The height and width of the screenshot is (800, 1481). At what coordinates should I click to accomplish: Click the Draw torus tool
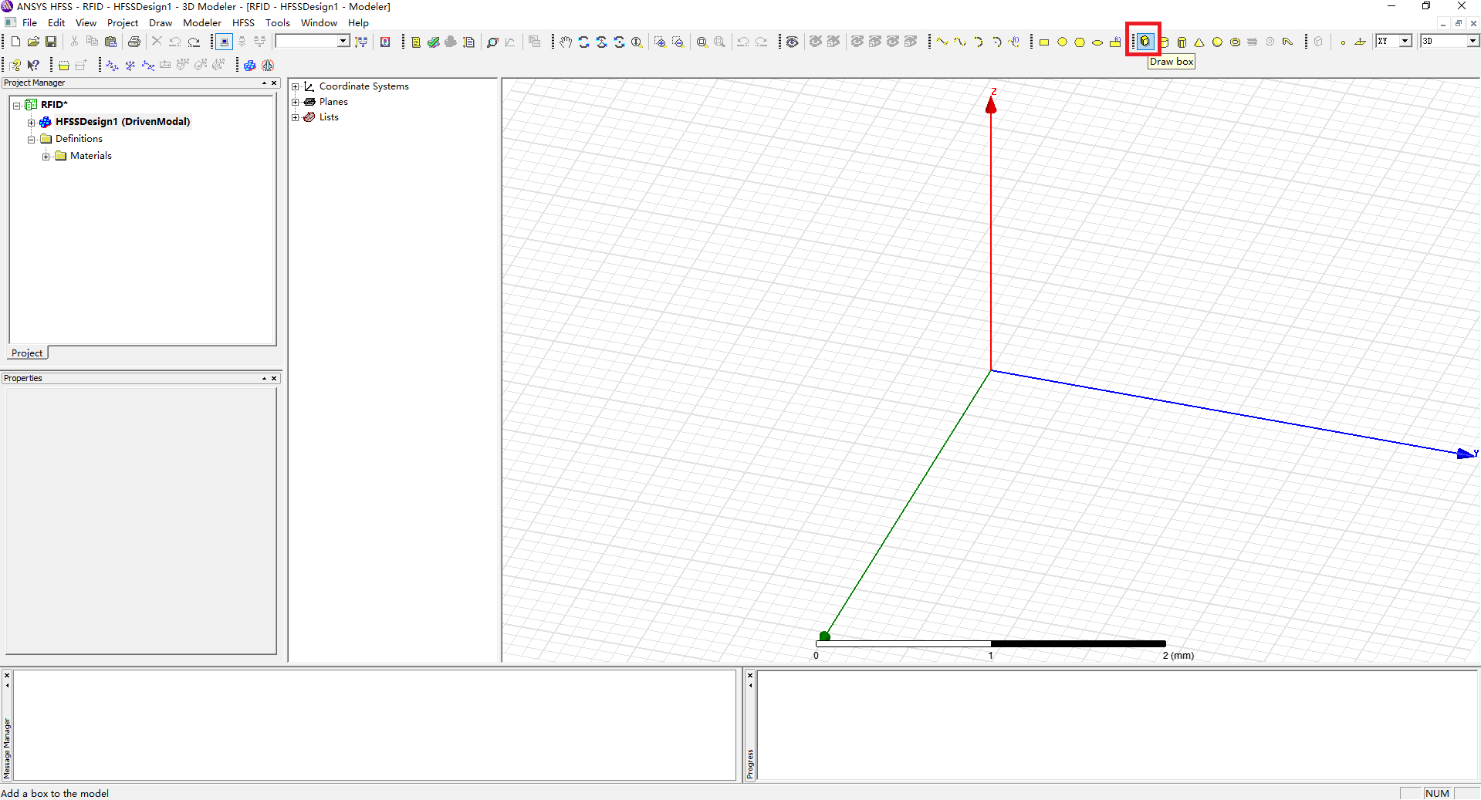pos(1235,42)
